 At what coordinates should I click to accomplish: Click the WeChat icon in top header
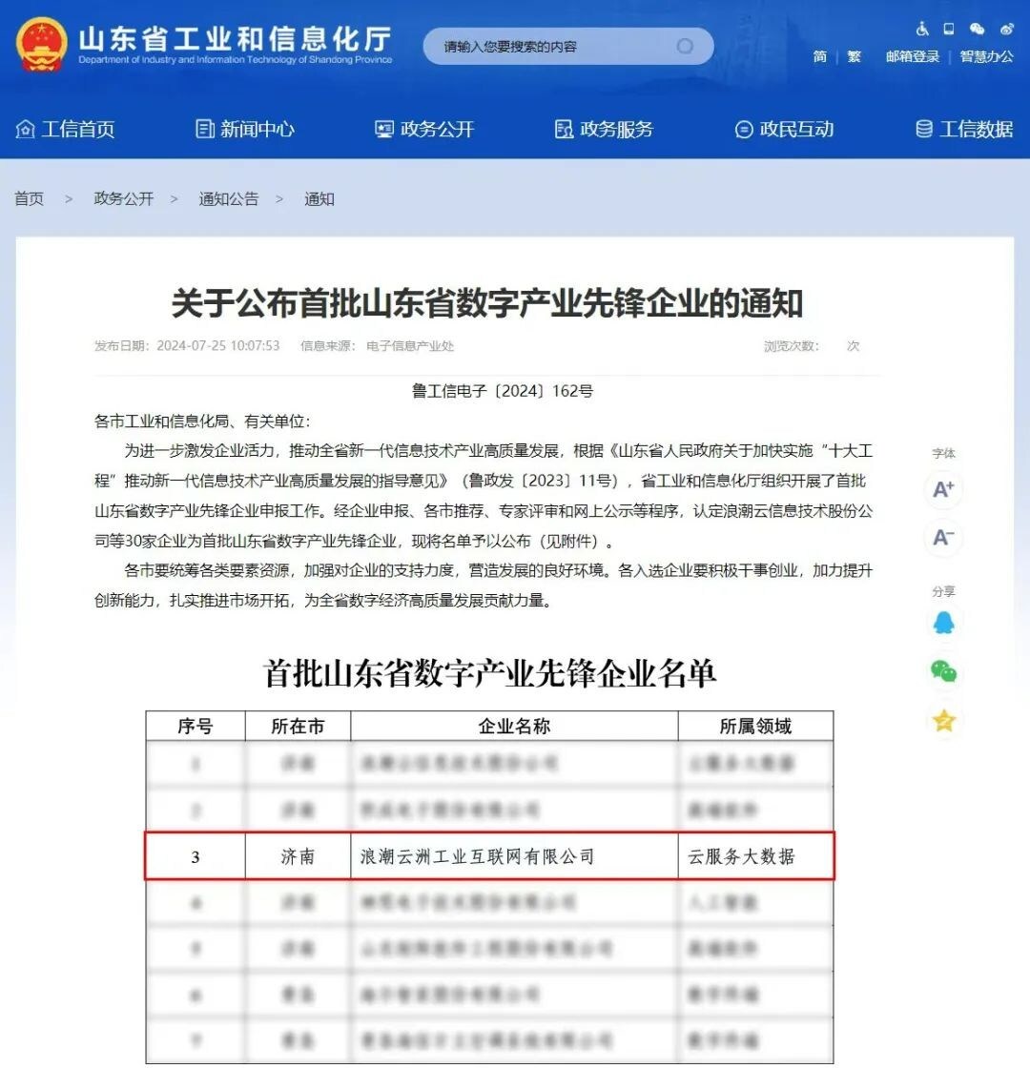click(x=977, y=30)
